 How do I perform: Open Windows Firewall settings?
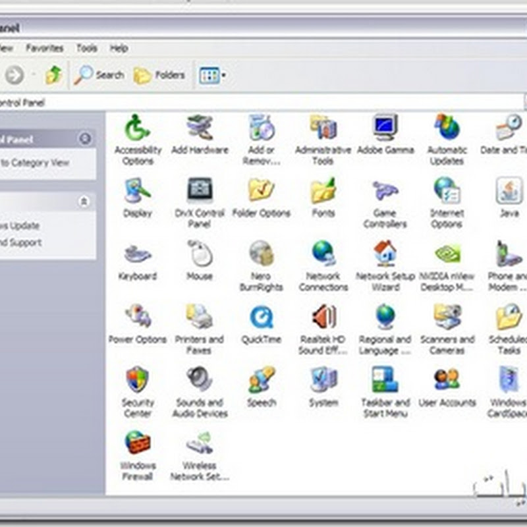point(138,455)
